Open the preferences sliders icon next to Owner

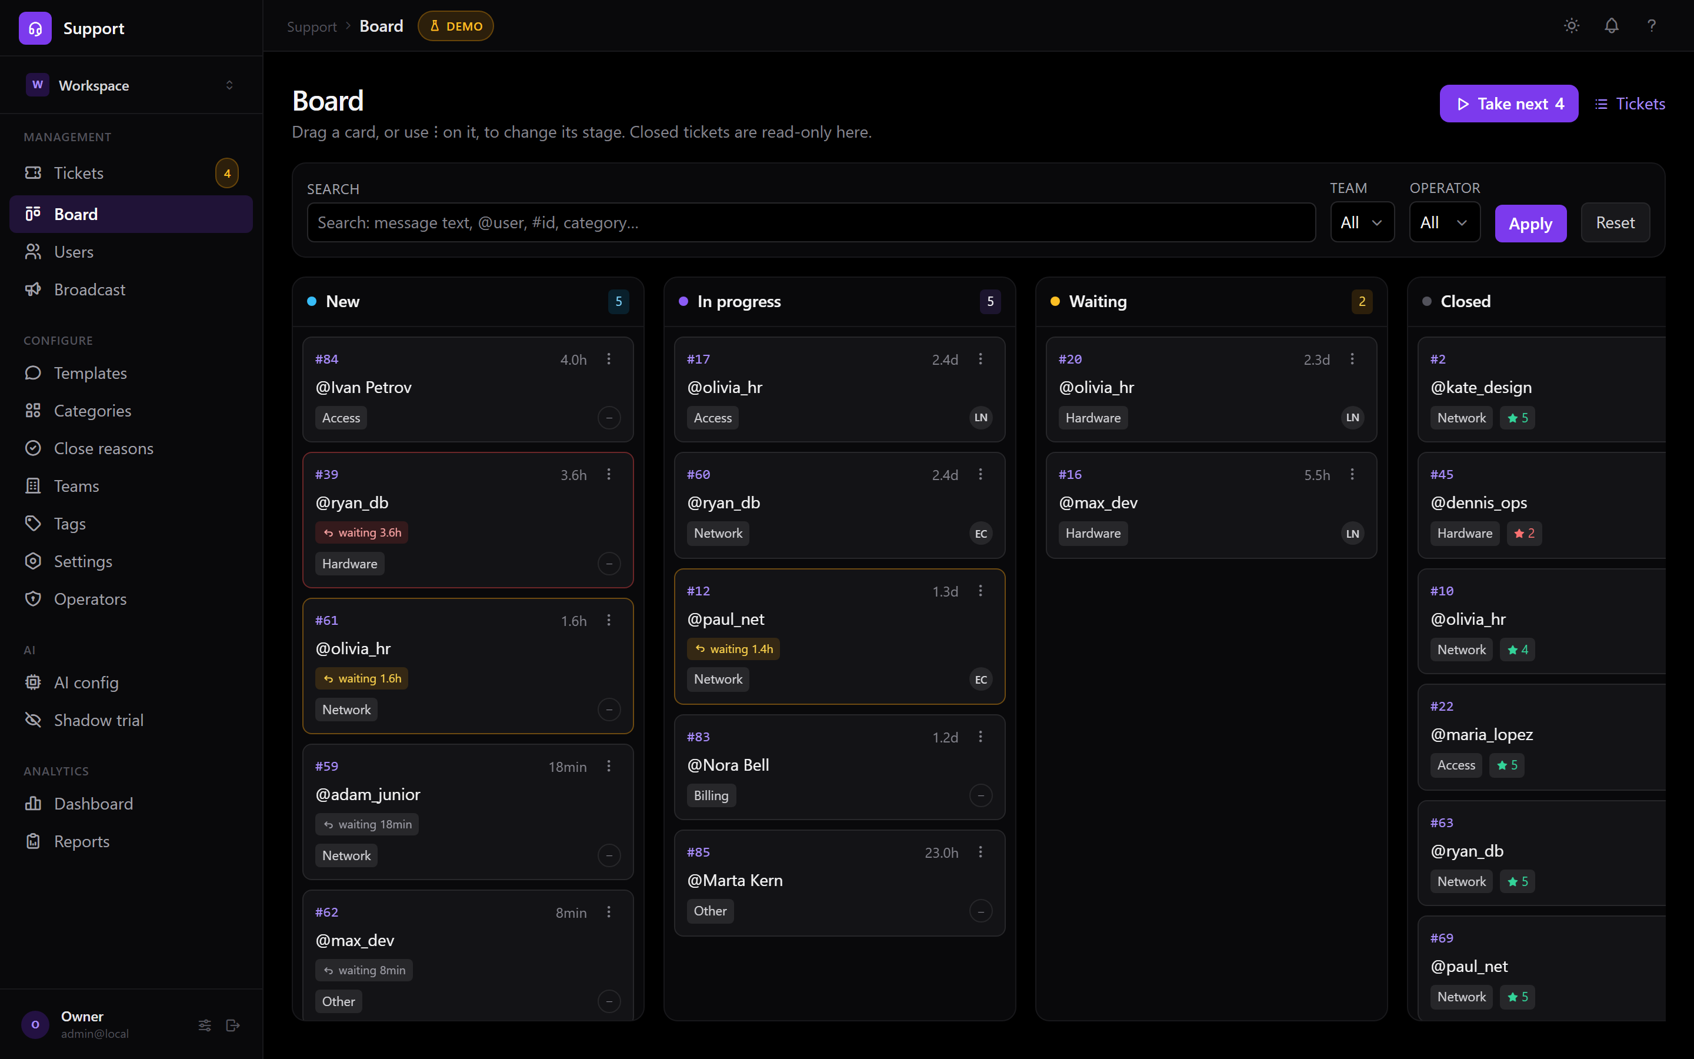pyautogui.click(x=205, y=1025)
